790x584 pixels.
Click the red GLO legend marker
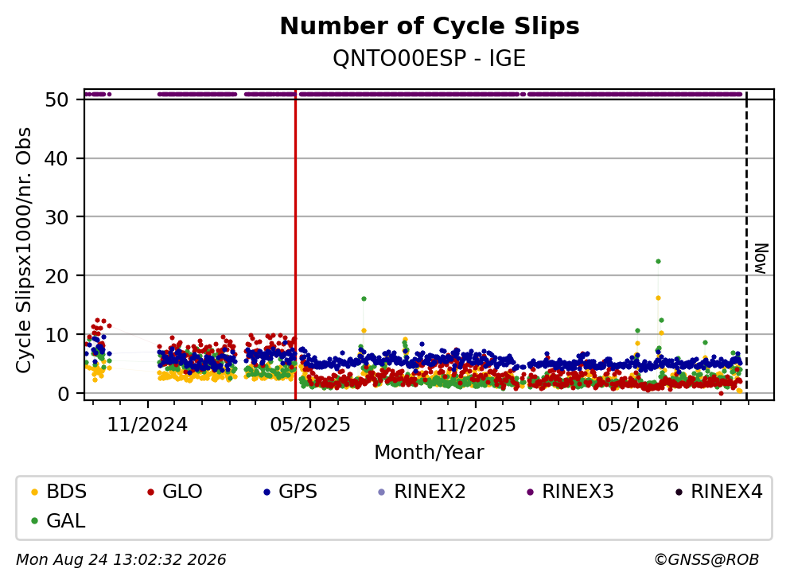150,492
